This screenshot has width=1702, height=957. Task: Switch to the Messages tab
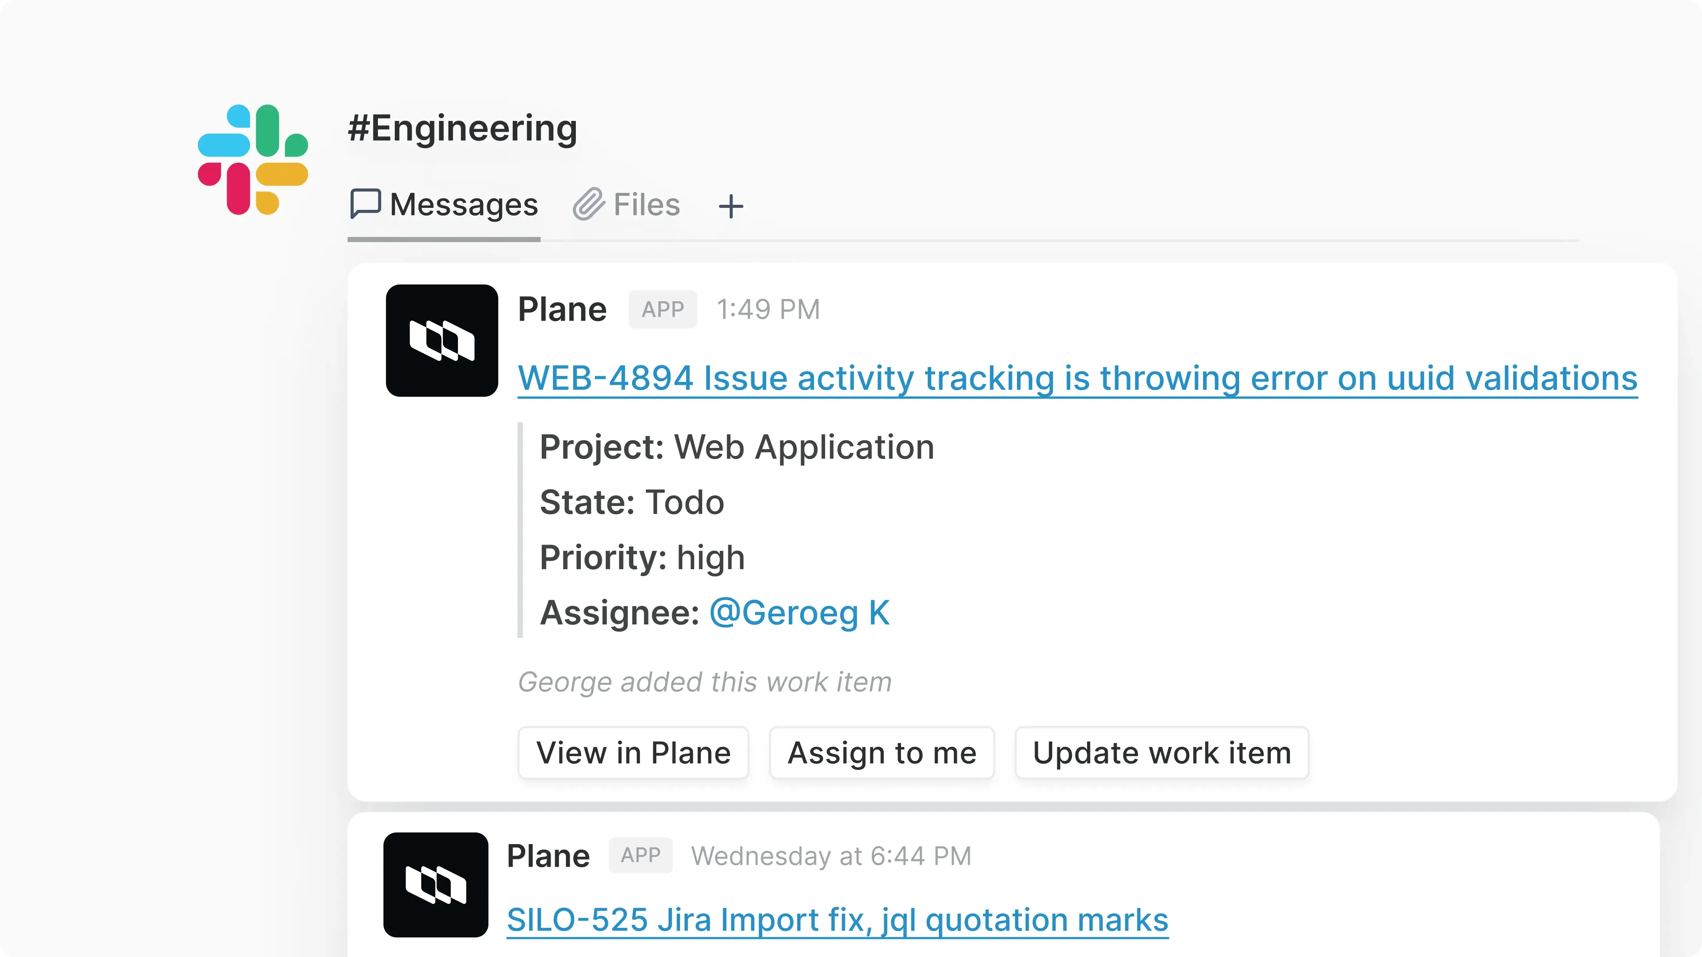[464, 204]
